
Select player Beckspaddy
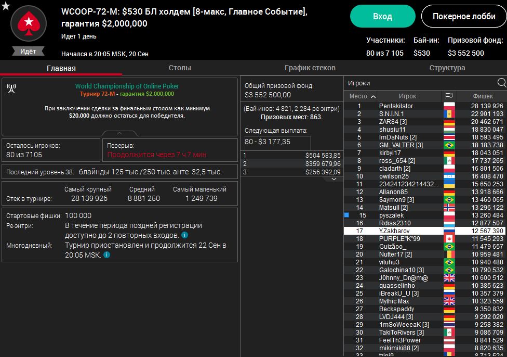click(x=424, y=309)
